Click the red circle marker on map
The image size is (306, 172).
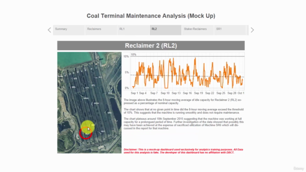(x=86, y=133)
